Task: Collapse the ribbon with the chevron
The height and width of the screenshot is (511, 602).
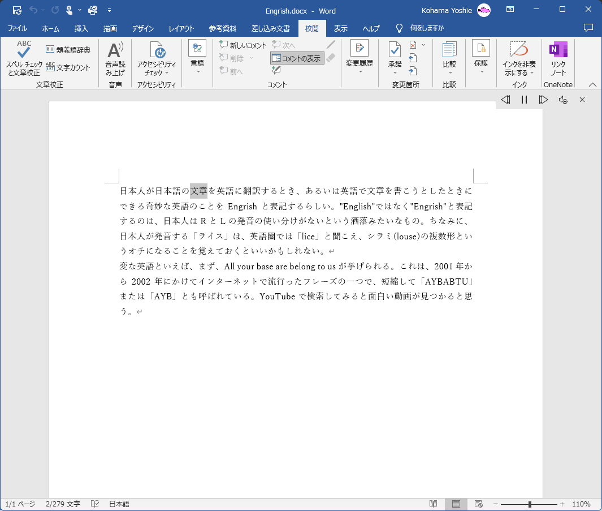Action: 593,84
